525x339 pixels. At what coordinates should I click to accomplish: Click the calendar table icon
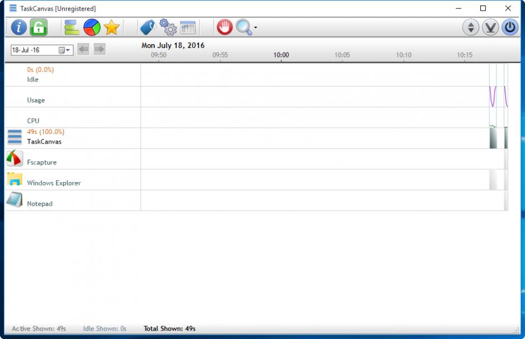(188, 27)
